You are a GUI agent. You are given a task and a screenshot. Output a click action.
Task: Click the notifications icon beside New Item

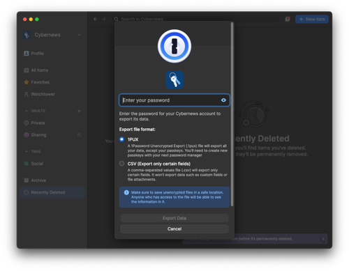(x=288, y=19)
